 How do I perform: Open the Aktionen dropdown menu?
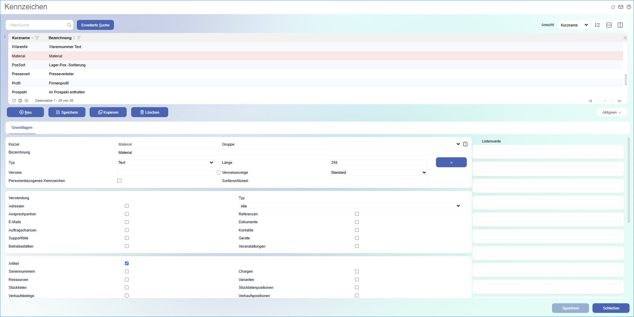click(611, 112)
